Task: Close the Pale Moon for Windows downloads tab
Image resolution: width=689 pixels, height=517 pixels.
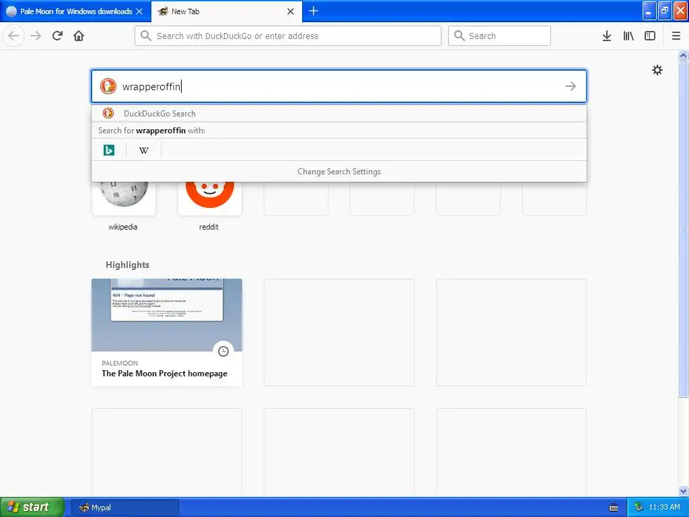Action: point(139,11)
